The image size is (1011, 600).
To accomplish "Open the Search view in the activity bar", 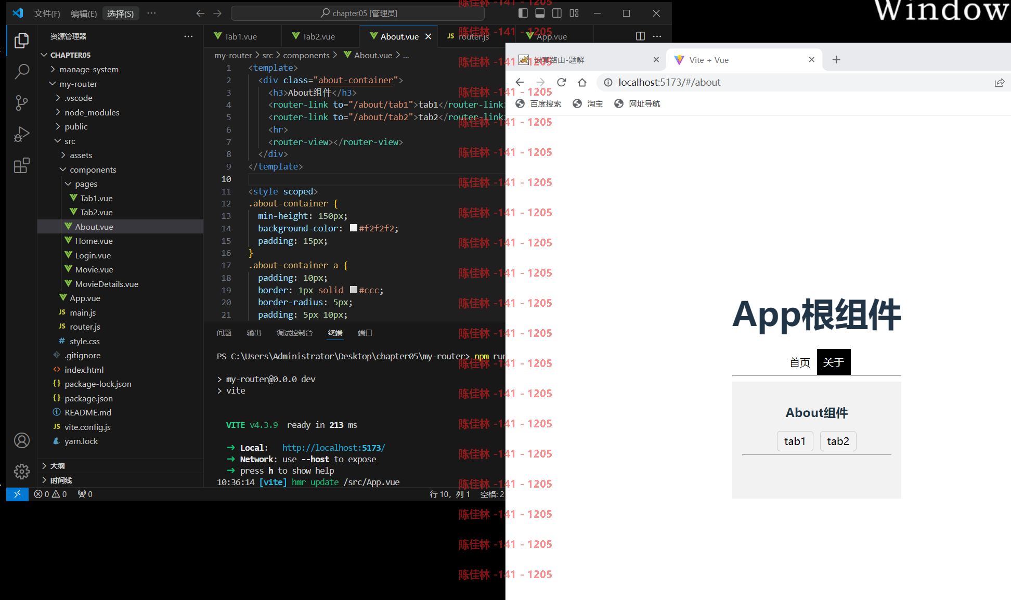I will coord(21,71).
